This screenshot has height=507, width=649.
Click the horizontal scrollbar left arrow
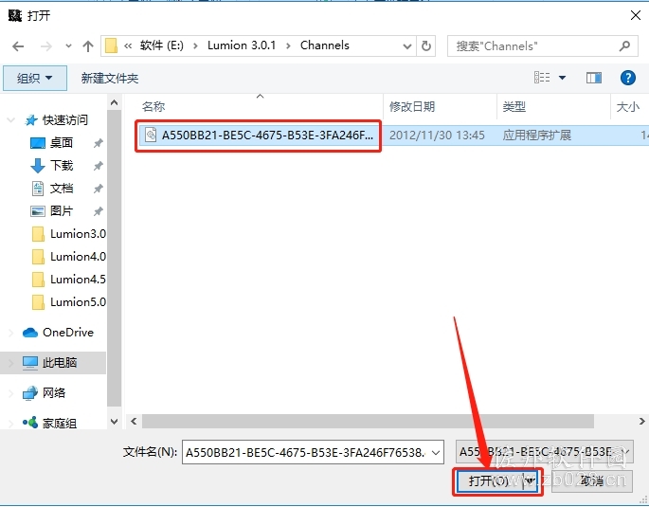tap(134, 422)
